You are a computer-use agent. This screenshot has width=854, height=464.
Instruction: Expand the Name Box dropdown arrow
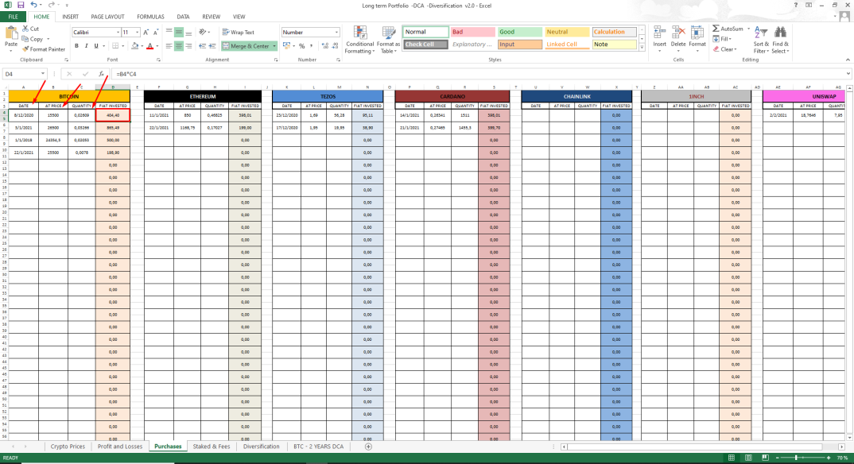coord(42,74)
